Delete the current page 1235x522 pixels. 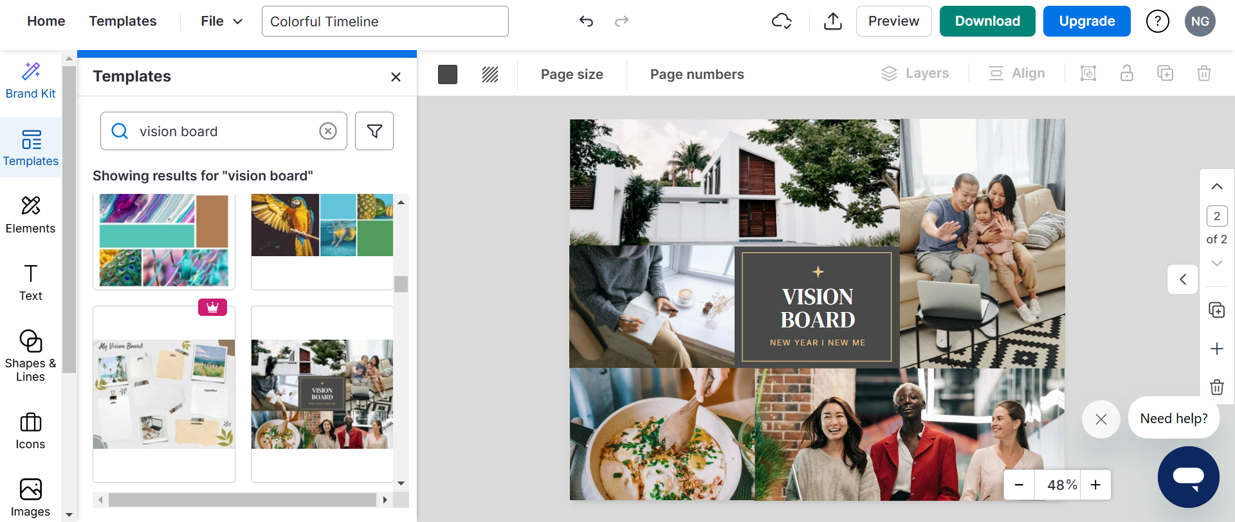click(1217, 387)
